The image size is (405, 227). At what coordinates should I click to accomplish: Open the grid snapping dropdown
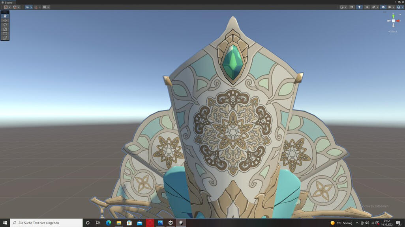37,7
